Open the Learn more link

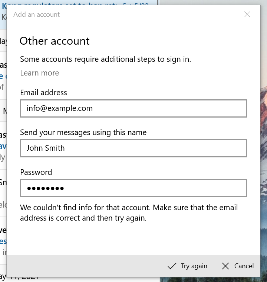click(39, 73)
